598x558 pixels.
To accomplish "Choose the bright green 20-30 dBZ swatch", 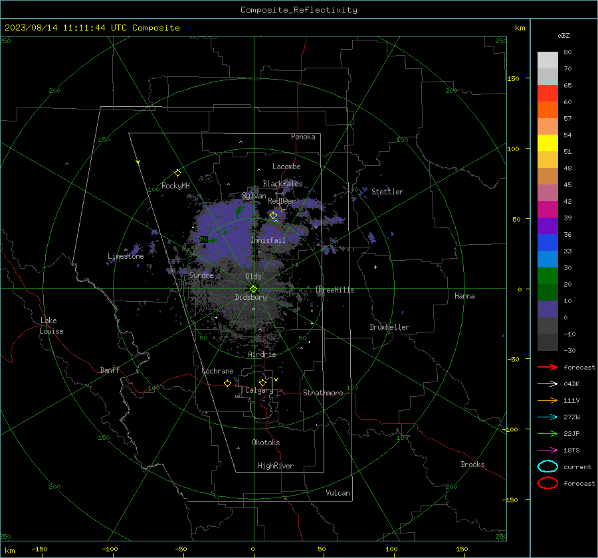I will [x=548, y=276].
